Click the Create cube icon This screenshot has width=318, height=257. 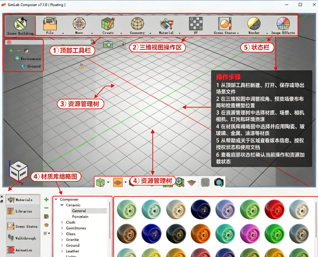pos(108,24)
